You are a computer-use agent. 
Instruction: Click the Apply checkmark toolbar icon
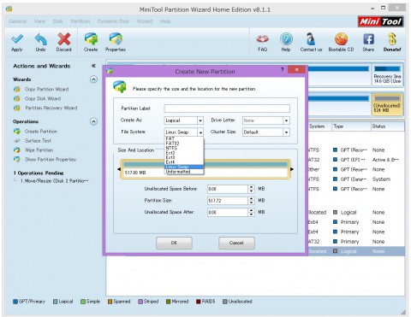point(17,39)
